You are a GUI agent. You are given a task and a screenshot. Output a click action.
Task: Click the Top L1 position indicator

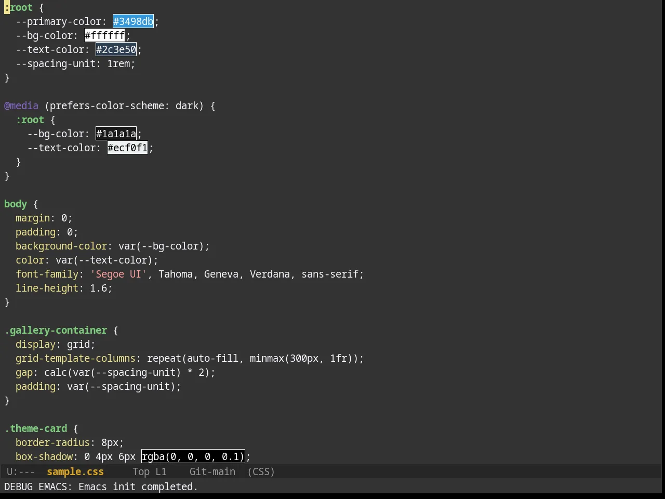click(x=150, y=471)
